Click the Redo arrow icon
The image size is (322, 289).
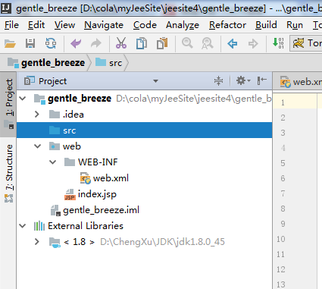pyautogui.click(x=96, y=43)
